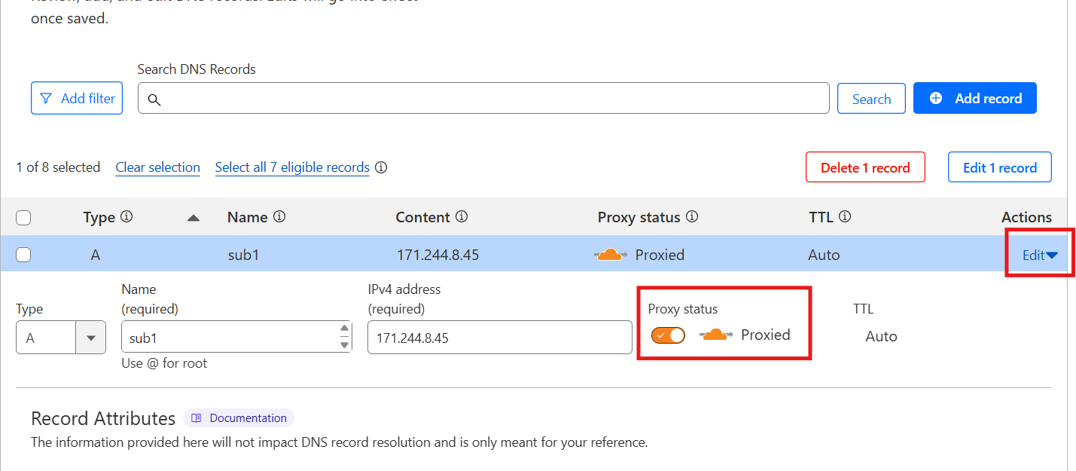Click the IPv4 address input field
1076x471 pixels.
(x=499, y=338)
